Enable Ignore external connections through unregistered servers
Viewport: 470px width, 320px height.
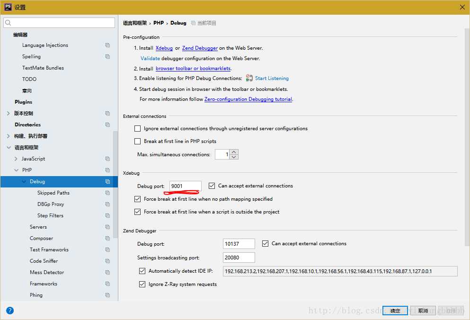(x=138, y=128)
